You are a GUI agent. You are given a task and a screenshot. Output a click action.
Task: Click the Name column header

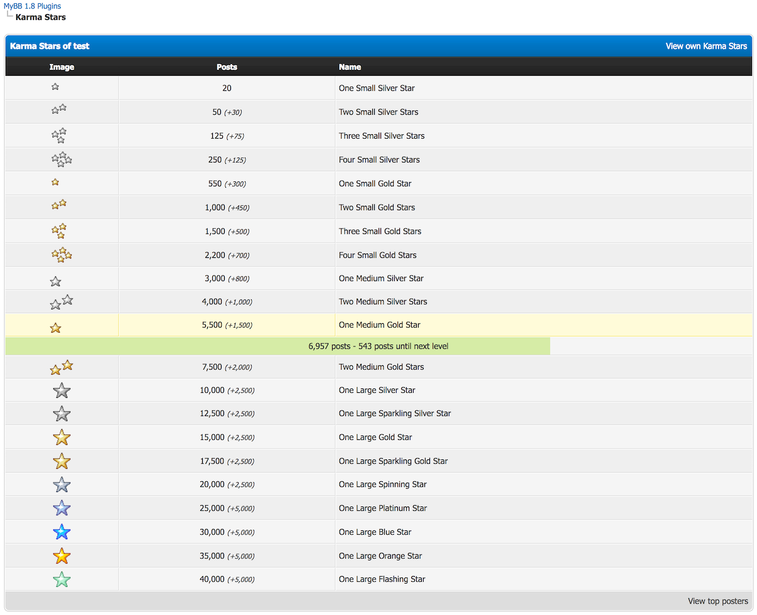coord(350,67)
